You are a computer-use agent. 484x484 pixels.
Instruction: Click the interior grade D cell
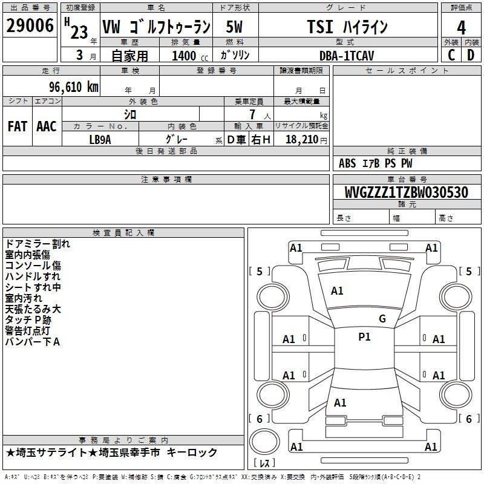471,55
